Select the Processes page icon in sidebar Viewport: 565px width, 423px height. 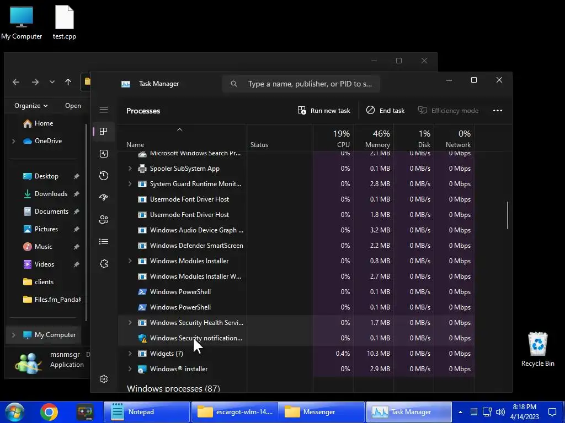pos(104,132)
